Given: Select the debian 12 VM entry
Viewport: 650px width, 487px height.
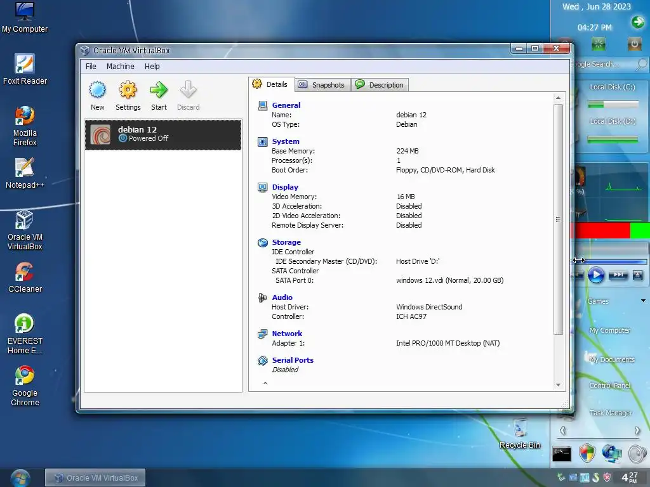Looking at the screenshot, I should (x=163, y=134).
